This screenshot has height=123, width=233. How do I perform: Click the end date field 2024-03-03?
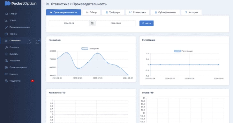pos(116,23)
